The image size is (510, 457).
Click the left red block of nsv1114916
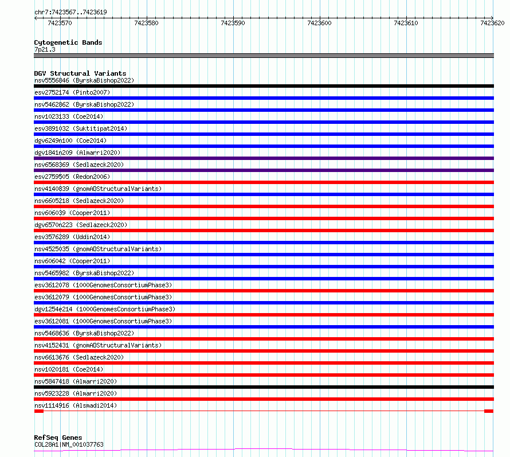click(39, 411)
